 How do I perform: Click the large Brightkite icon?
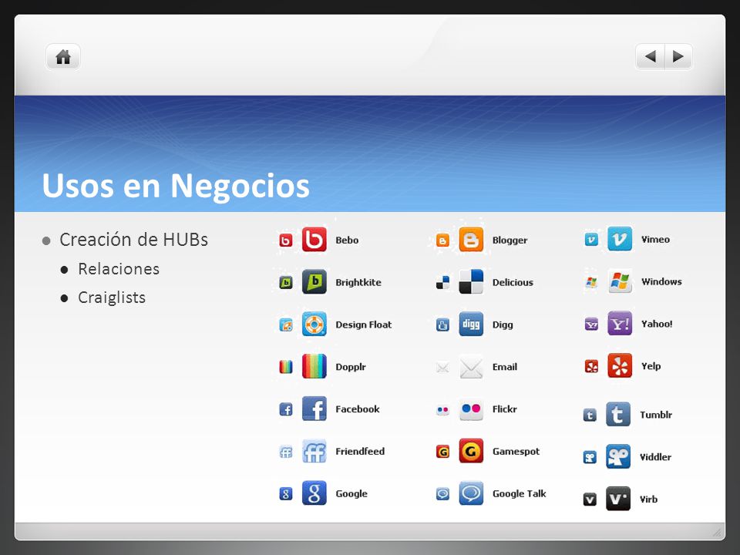314,282
